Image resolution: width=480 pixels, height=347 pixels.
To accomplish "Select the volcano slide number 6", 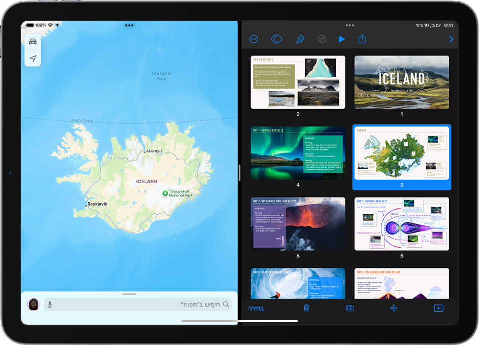I will [298, 224].
